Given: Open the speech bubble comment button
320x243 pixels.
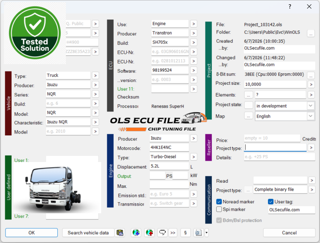Looking at the screenshot, I should click(x=162, y=233).
